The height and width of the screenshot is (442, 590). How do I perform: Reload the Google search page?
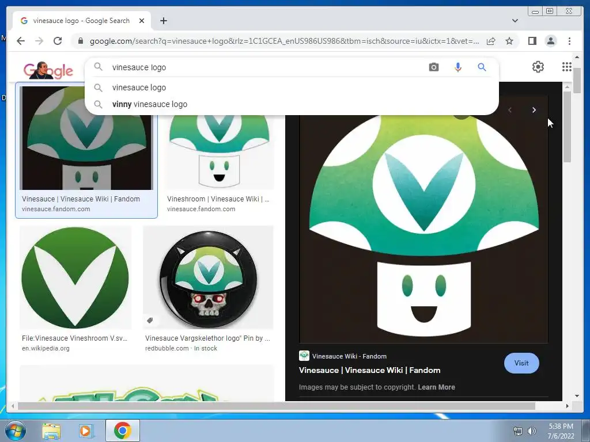(58, 41)
